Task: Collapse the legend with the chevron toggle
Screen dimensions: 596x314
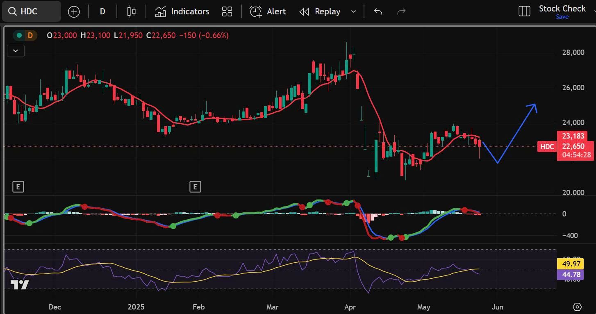Action: 16,51
